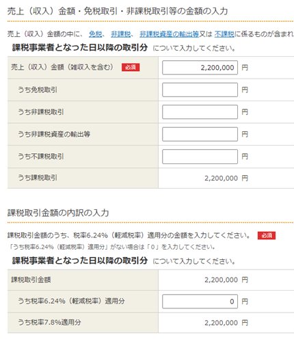Click the うち課税取引 row label
Screen dimensions: 294x344
(38, 178)
